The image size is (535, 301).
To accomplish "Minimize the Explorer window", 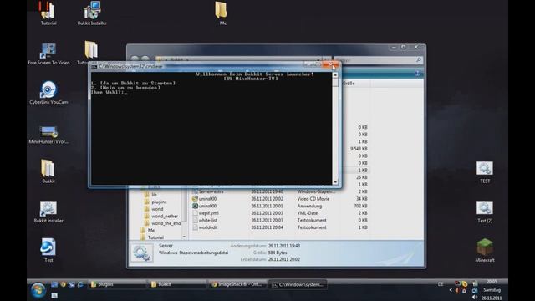I will coord(394,48).
